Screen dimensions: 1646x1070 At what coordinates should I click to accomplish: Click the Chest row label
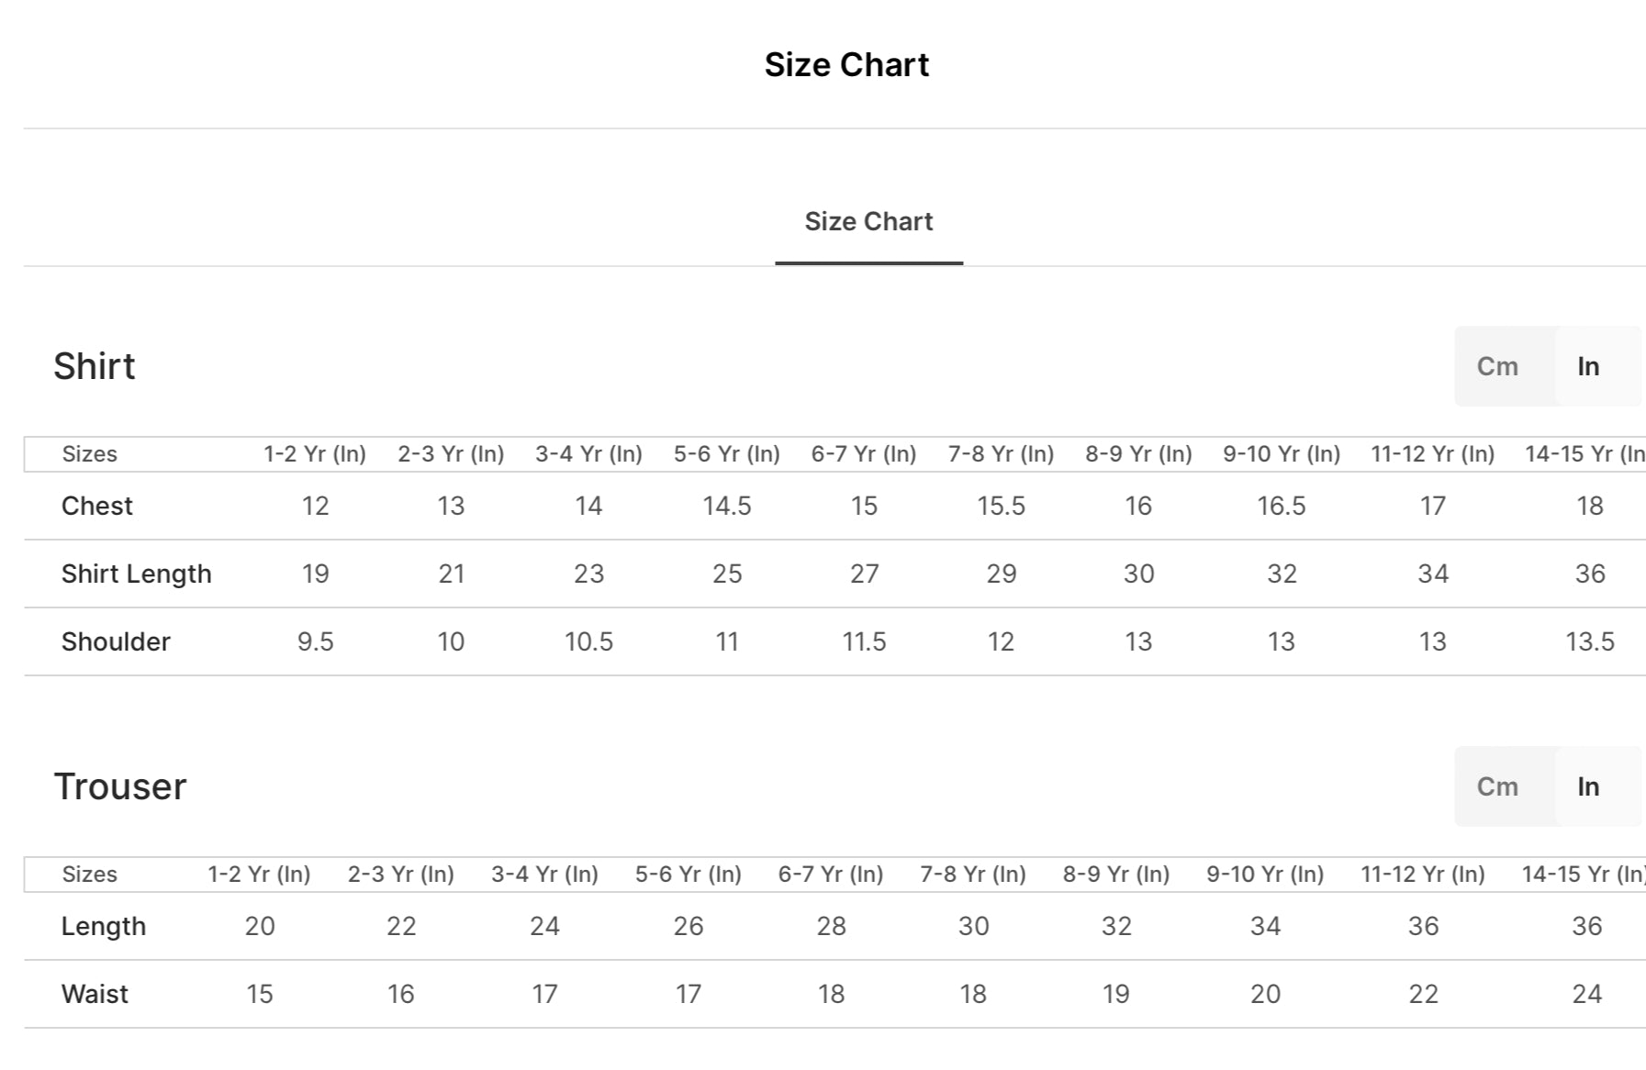coord(96,506)
